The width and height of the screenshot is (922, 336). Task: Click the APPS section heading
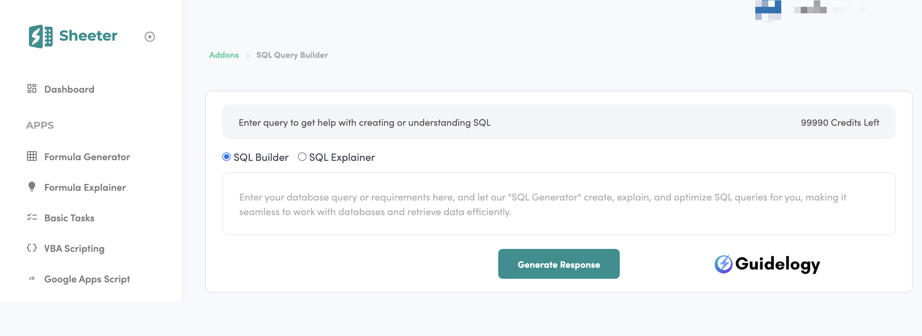[40, 125]
